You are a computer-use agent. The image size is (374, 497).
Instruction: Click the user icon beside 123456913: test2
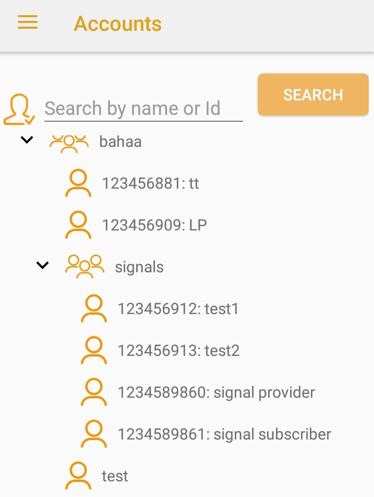(x=94, y=351)
